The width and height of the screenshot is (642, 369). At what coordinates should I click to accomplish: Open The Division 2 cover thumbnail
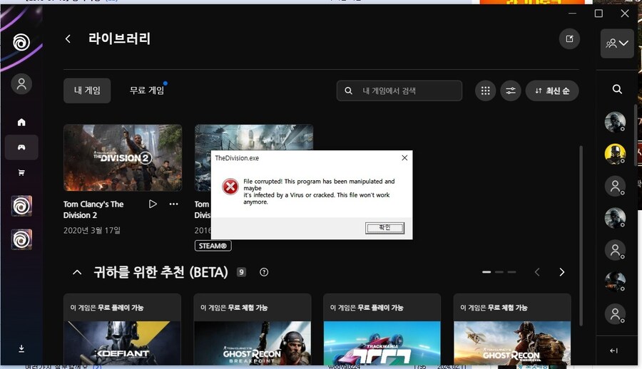(x=123, y=158)
